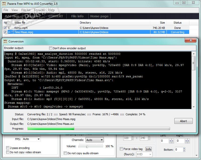Expand the FPS Auto dropdown

point(38,139)
